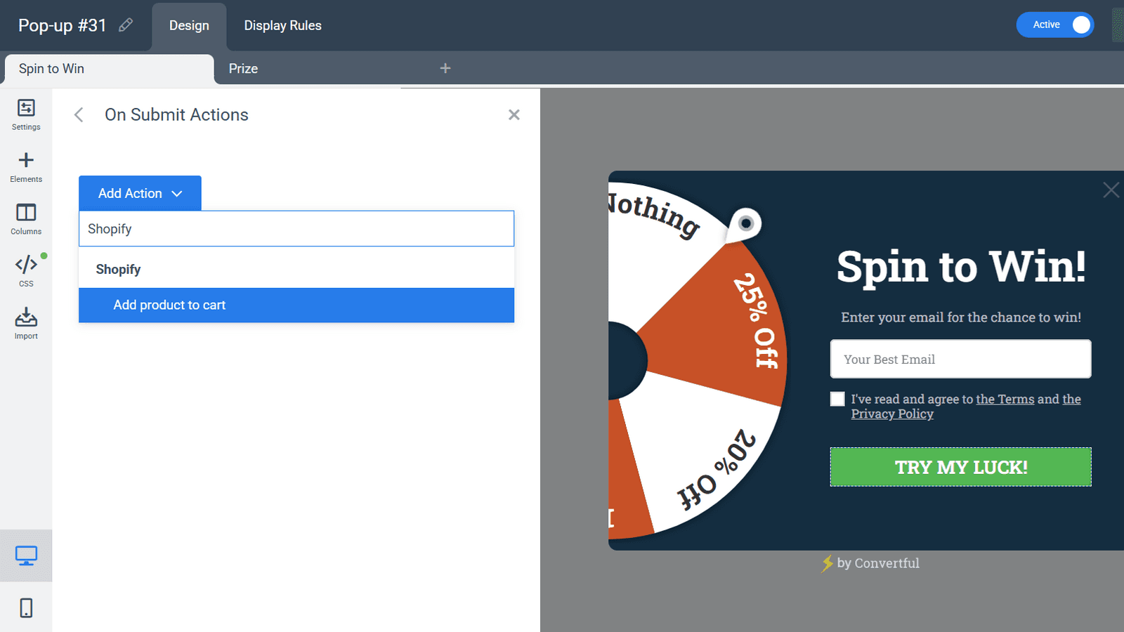Switch to the Display Rules tab
The image size is (1124, 632).
pos(282,25)
